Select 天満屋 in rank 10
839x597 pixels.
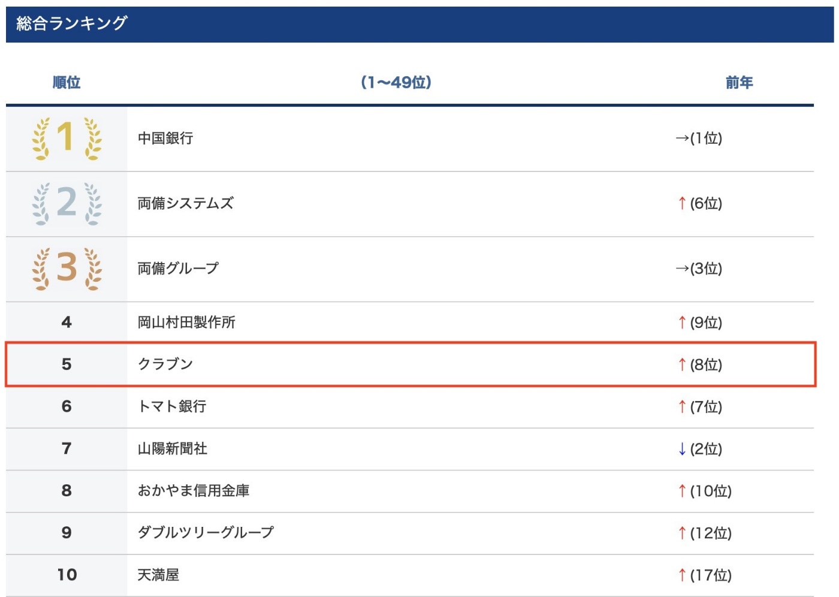coord(158,575)
